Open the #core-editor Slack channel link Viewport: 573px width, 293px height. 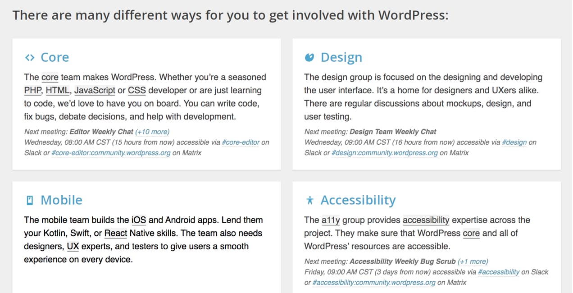coord(241,142)
